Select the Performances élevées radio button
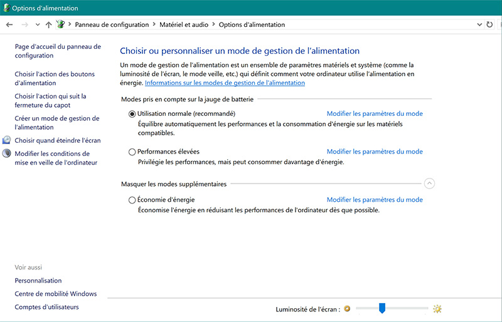The width and height of the screenshot is (502, 322). tap(132, 152)
